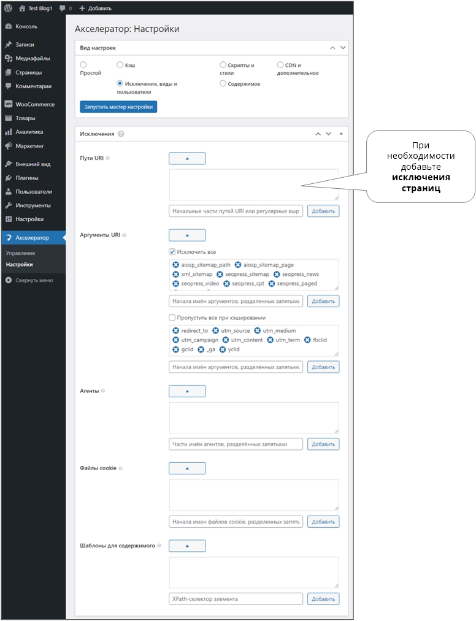Remove the aiosp_sitemap_path tag

point(175,265)
